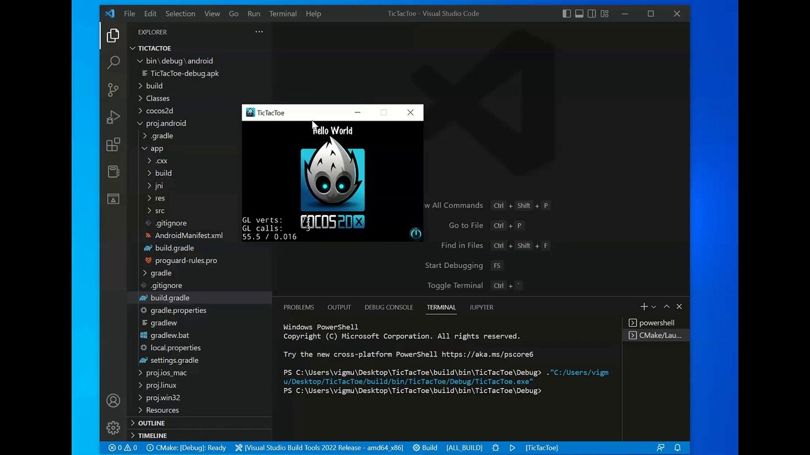
Task: Open Customize Layout icon in title bar
Action: (604, 13)
